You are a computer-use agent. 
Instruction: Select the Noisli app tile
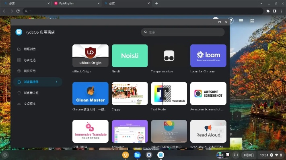[130, 56]
